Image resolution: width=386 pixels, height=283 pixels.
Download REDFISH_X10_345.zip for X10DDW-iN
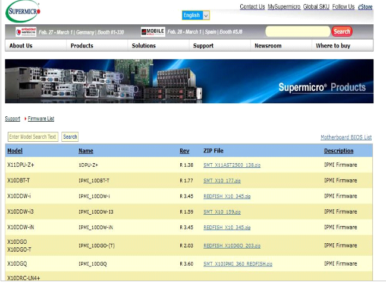(227, 227)
